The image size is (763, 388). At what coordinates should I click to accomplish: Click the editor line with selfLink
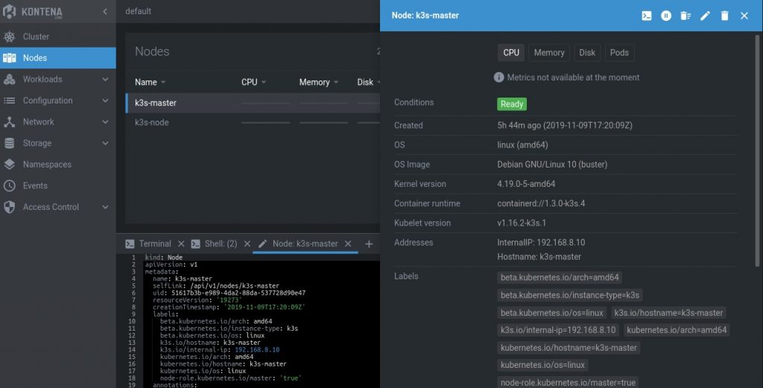click(x=216, y=286)
